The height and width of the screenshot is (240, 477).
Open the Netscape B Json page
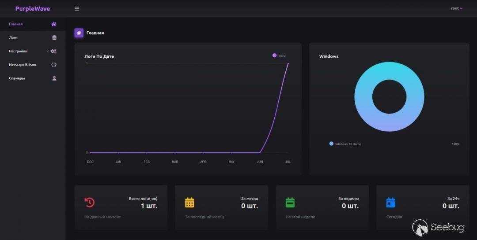point(23,65)
